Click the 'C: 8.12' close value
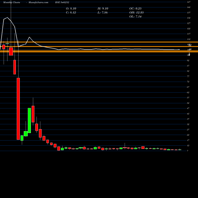The image size is (198, 198). tap(71, 13)
